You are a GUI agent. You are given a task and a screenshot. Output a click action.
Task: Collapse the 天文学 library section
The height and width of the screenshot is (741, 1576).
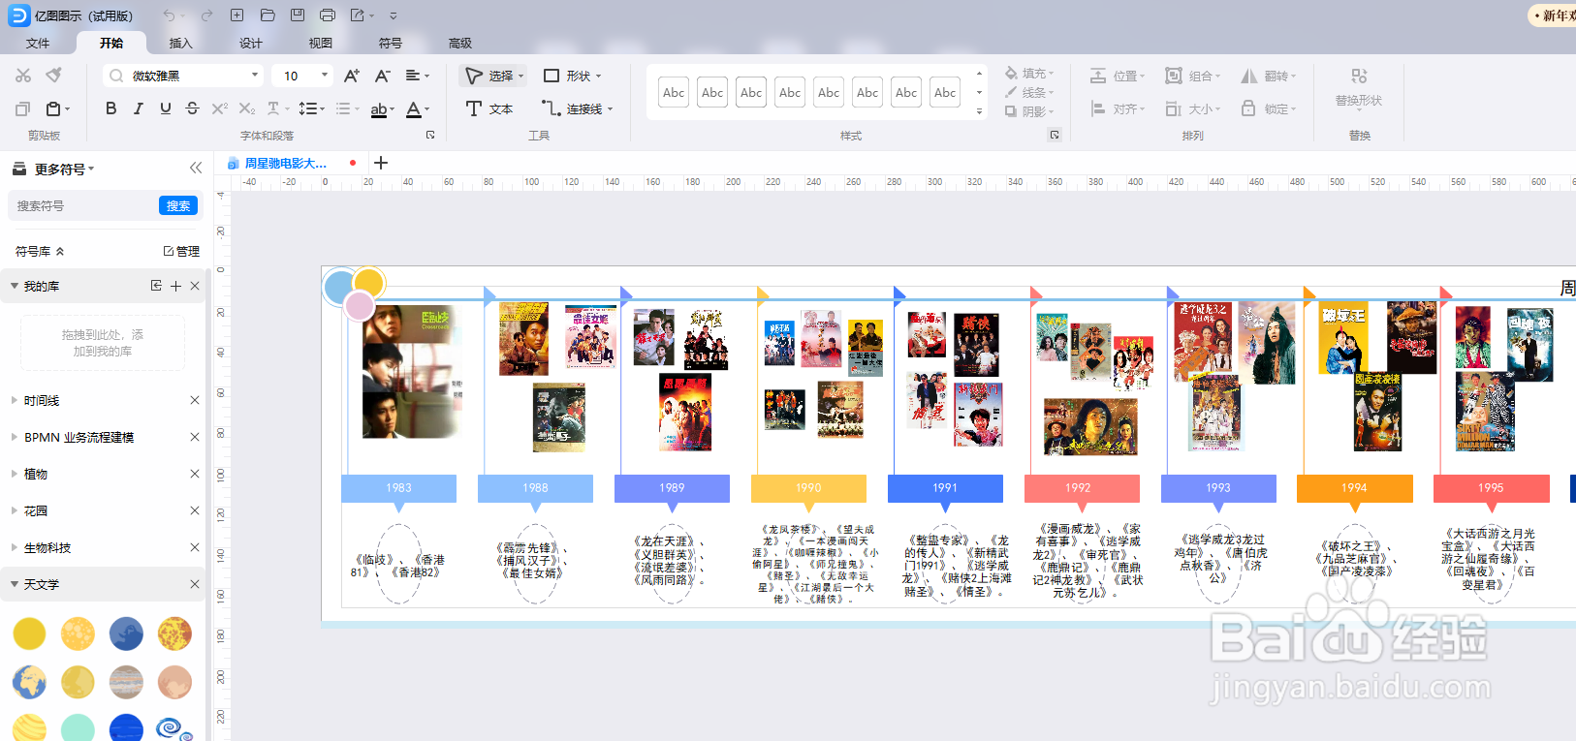15,584
